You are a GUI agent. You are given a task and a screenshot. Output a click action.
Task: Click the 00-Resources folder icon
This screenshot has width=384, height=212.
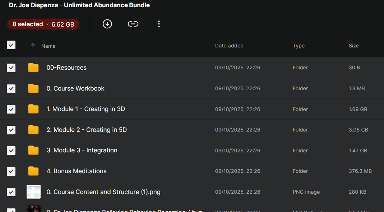point(33,68)
